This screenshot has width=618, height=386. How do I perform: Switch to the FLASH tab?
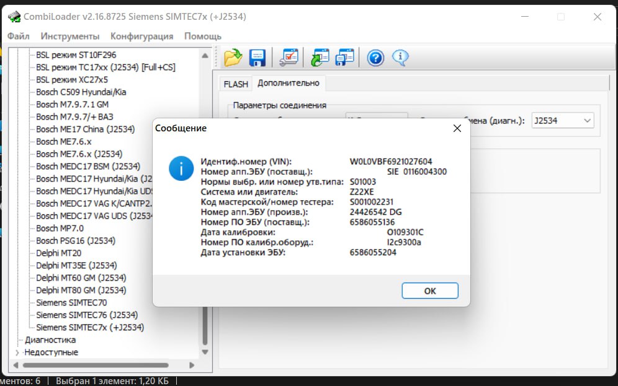(x=236, y=84)
